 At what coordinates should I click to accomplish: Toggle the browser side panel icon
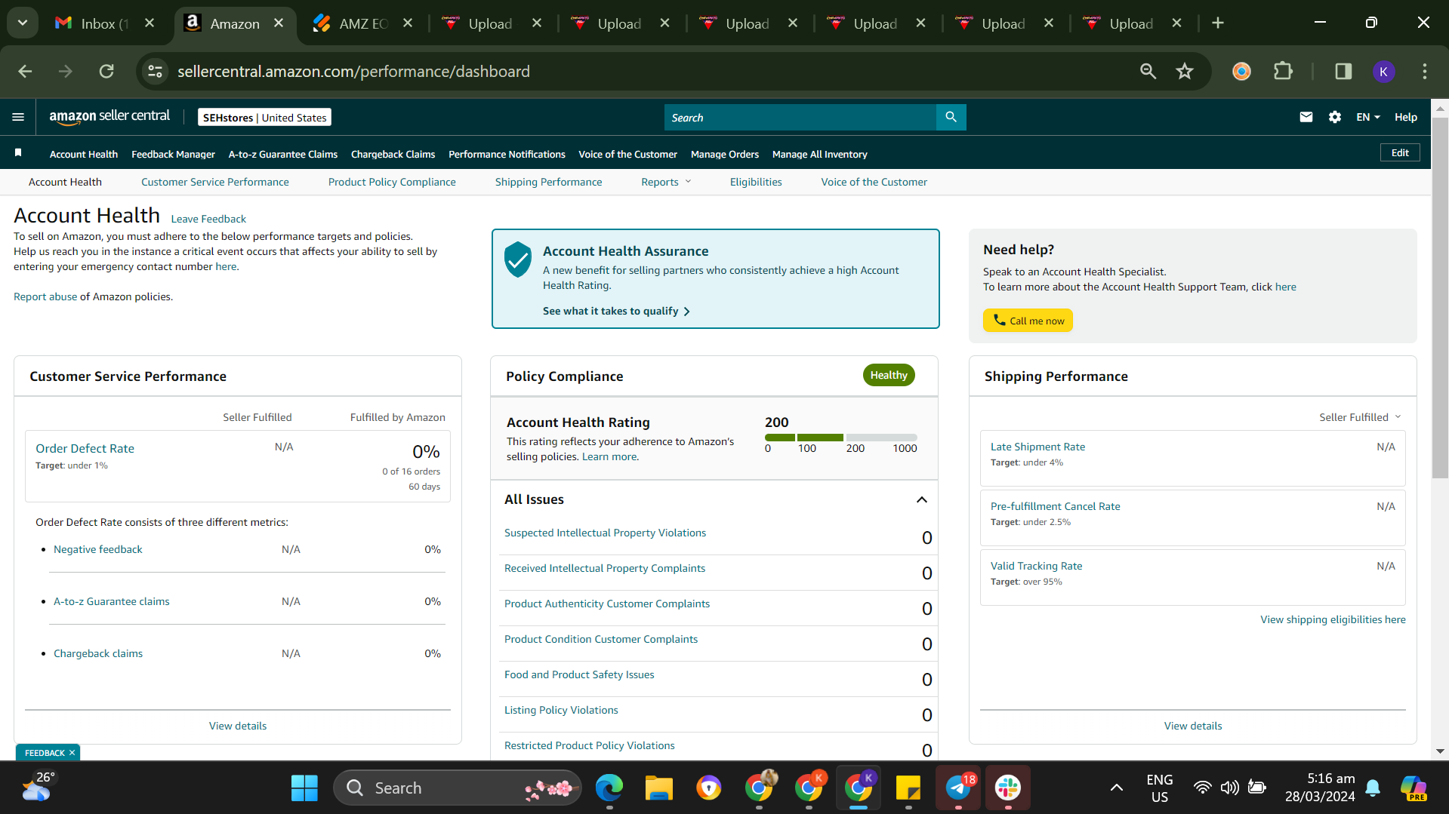tap(1343, 72)
